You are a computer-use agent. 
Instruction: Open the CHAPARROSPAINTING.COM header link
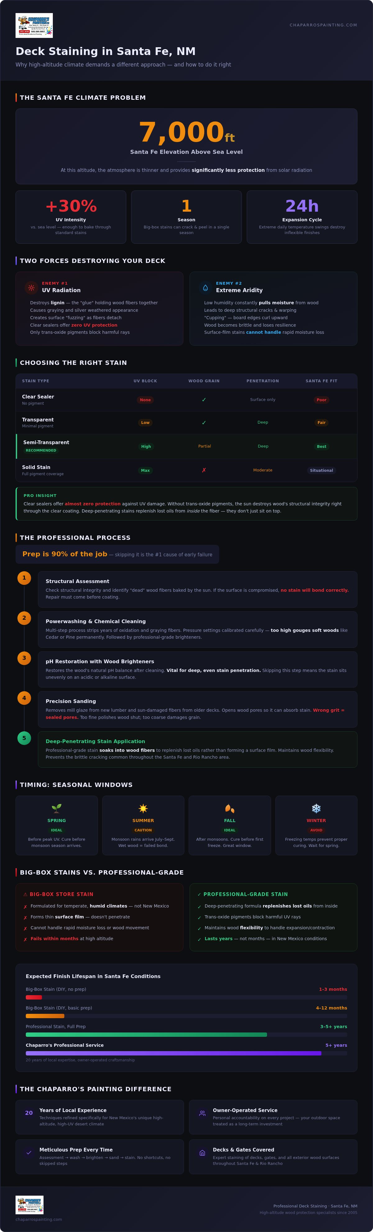coord(323,25)
